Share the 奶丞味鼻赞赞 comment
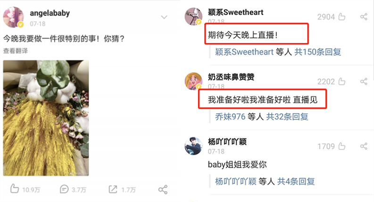This screenshot has height=202, width=374. (x=364, y=82)
